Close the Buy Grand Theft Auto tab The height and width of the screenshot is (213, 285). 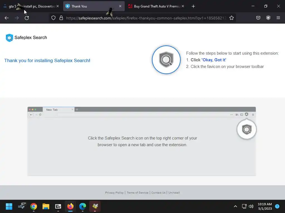tap(183, 6)
